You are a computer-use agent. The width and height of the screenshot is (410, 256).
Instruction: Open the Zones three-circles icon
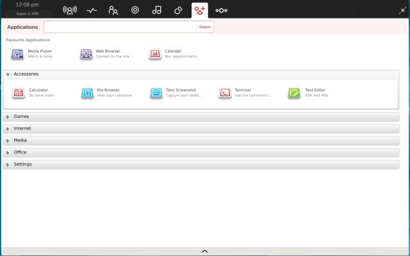221,10
